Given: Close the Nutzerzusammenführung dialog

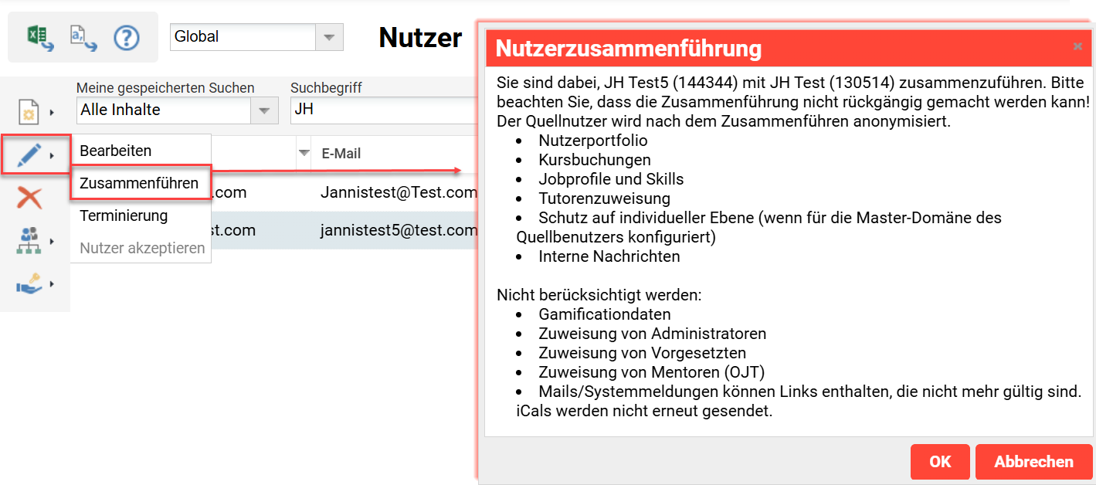Looking at the screenshot, I should [x=1077, y=46].
